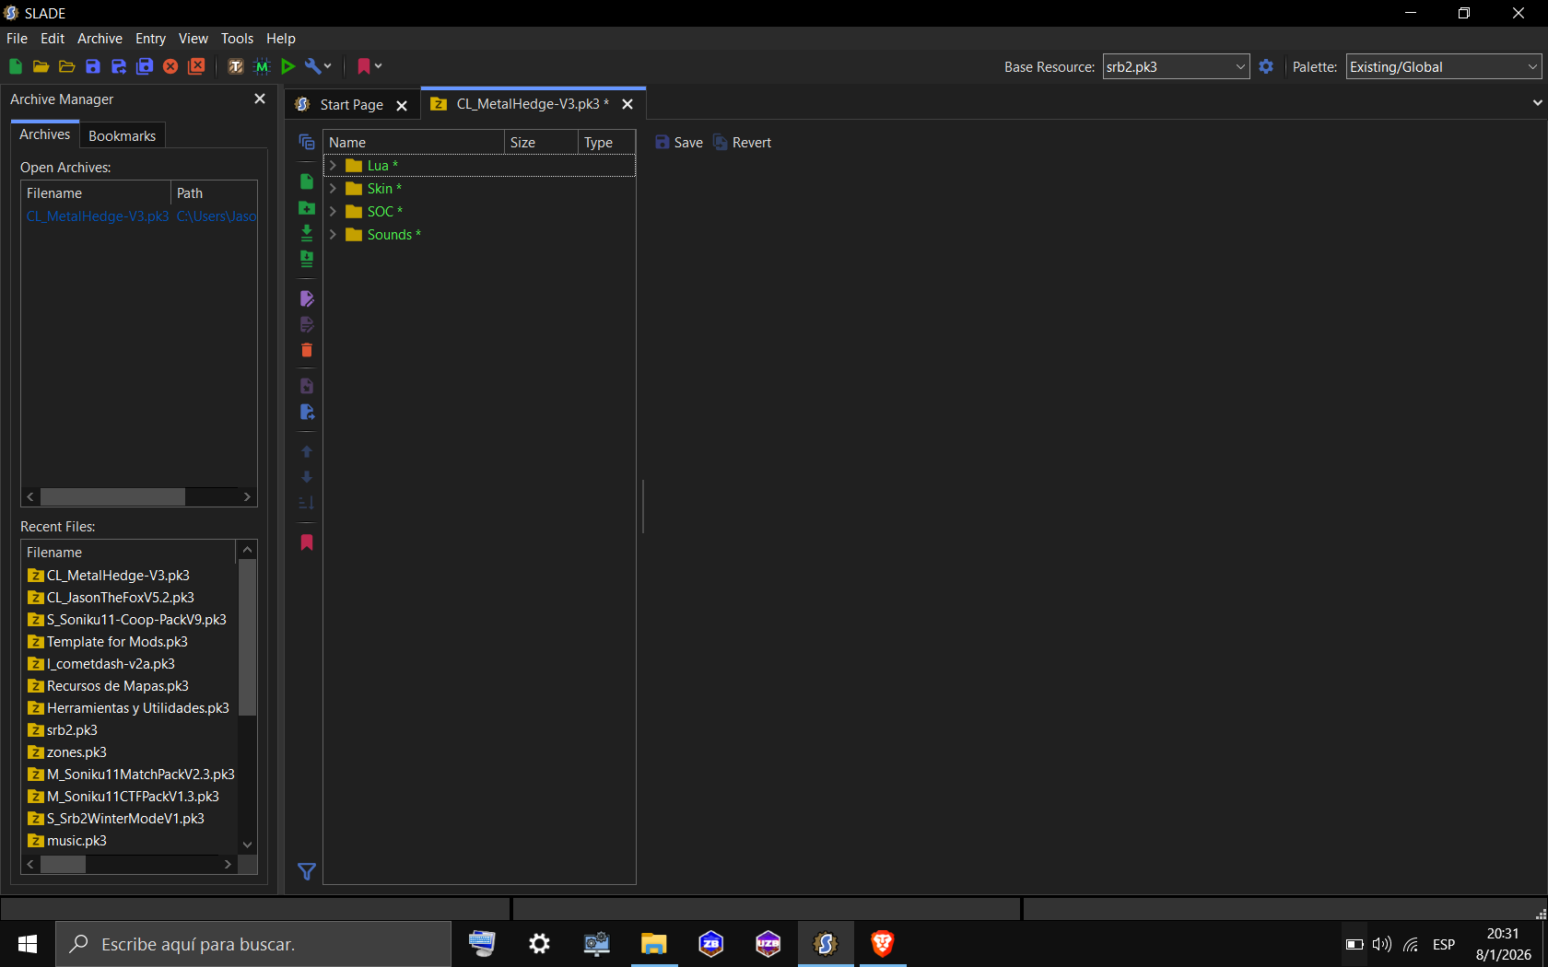The width and height of the screenshot is (1548, 967).
Task: Create a new directory with the folder-plus icon
Action: tap(307, 207)
